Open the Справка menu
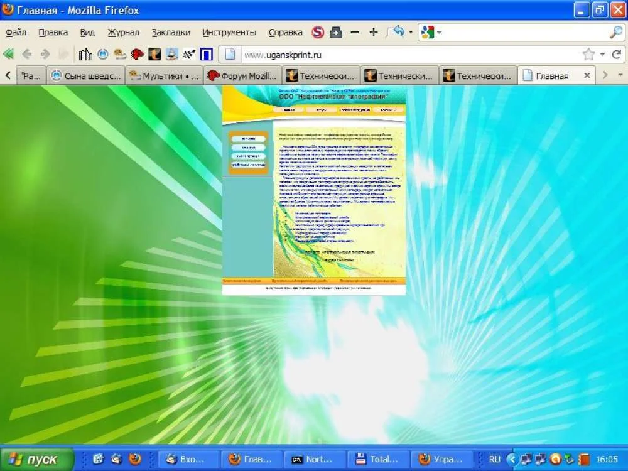The width and height of the screenshot is (628, 471). [286, 33]
